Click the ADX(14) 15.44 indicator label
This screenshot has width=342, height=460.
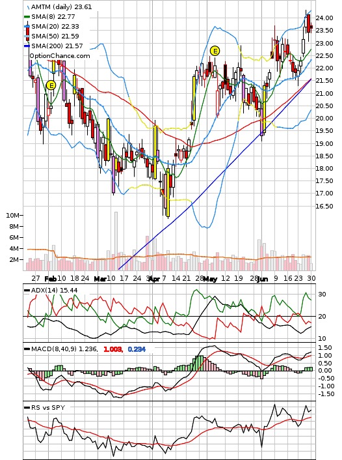pyautogui.click(x=54, y=290)
